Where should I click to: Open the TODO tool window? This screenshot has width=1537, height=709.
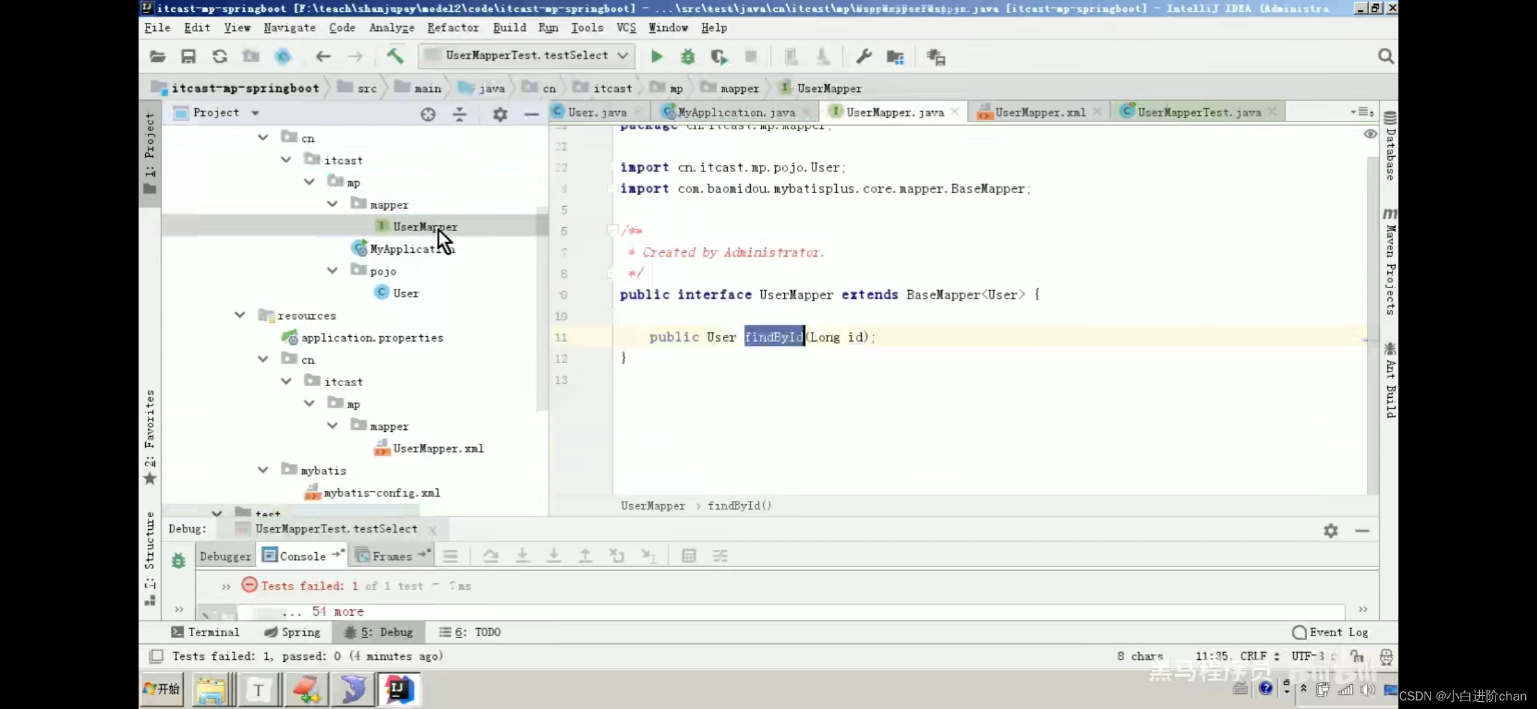click(x=470, y=632)
